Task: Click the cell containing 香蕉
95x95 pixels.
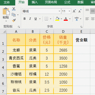Action: coord(16,66)
